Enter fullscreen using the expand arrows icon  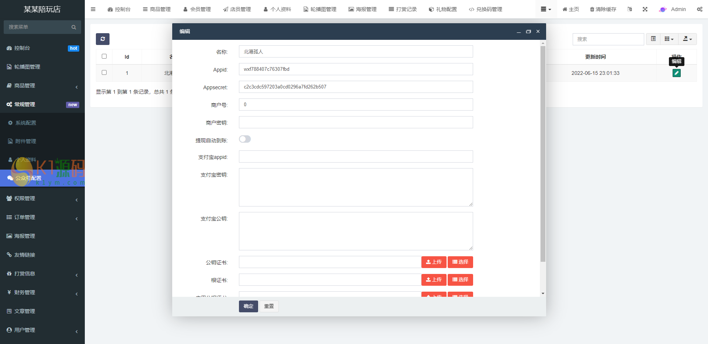point(645,9)
